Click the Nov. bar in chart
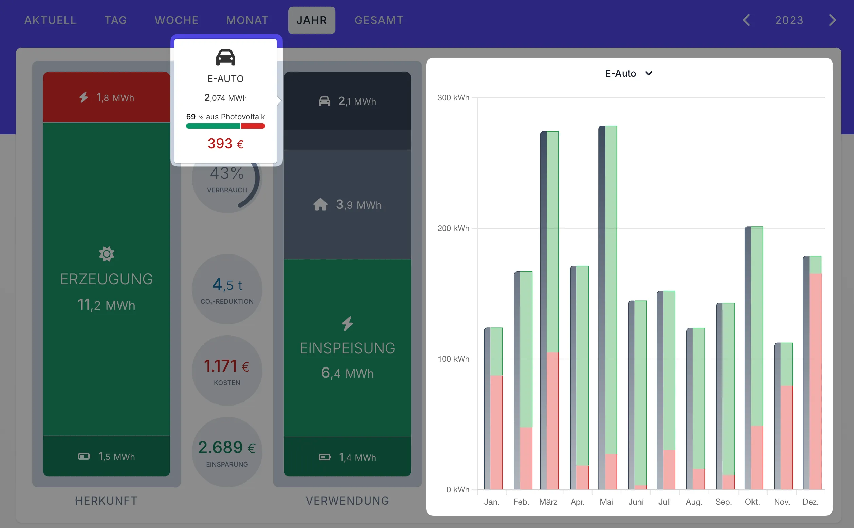Screen dimensions: 854x528 tap(783, 416)
